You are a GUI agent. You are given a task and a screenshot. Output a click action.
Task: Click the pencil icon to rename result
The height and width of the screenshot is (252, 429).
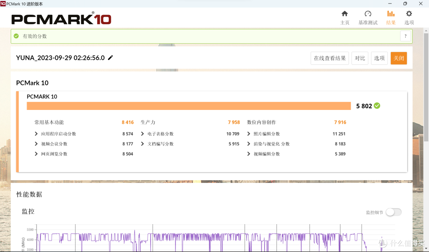click(110, 58)
